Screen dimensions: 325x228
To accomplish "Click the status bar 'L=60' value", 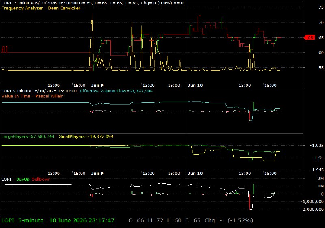I will (174, 221).
